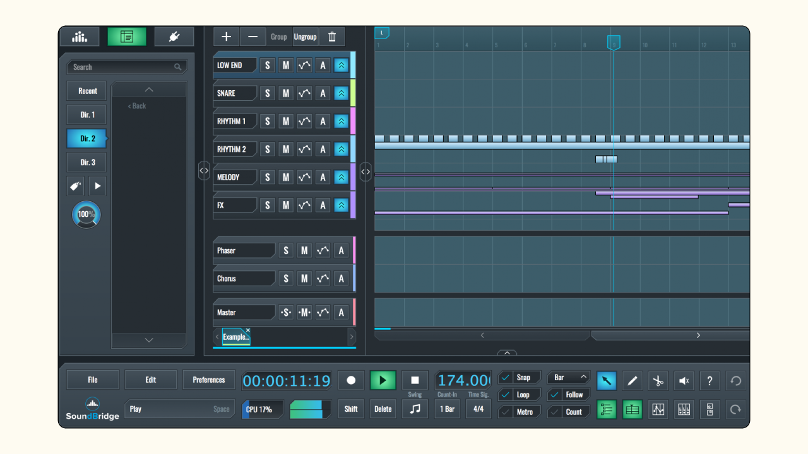Open Preferences
The width and height of the screenshot is (808, 454).
click(209, 380)
